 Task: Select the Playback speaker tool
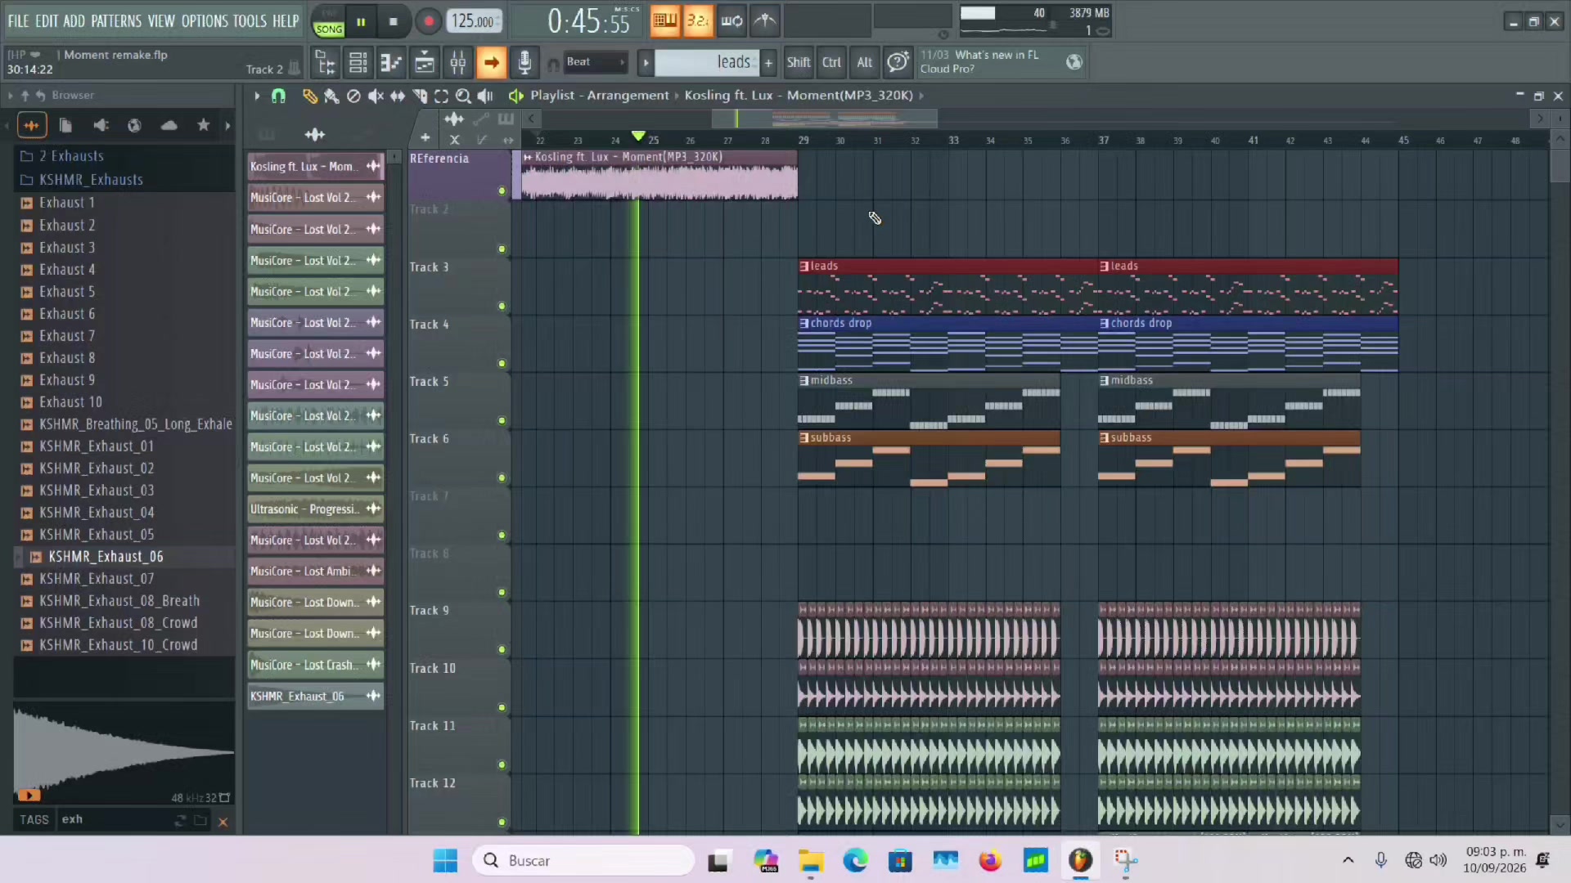485,96
